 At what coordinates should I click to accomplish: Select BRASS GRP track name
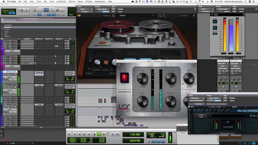(12, 72)
